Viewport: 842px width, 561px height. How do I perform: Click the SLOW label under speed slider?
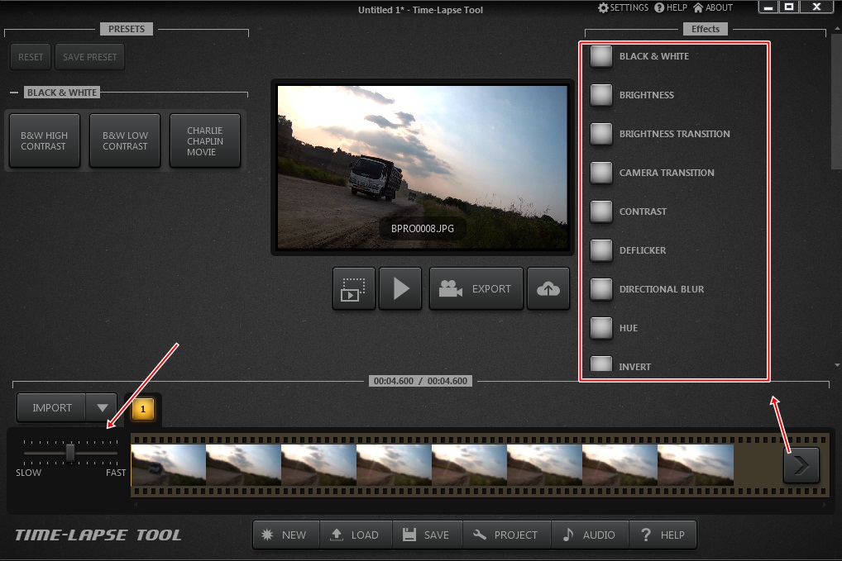28,473
